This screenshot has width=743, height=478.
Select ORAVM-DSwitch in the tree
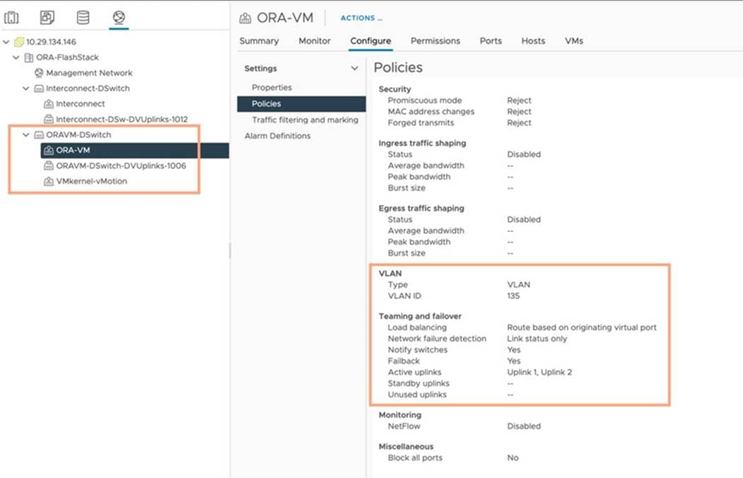pos(78,134)
